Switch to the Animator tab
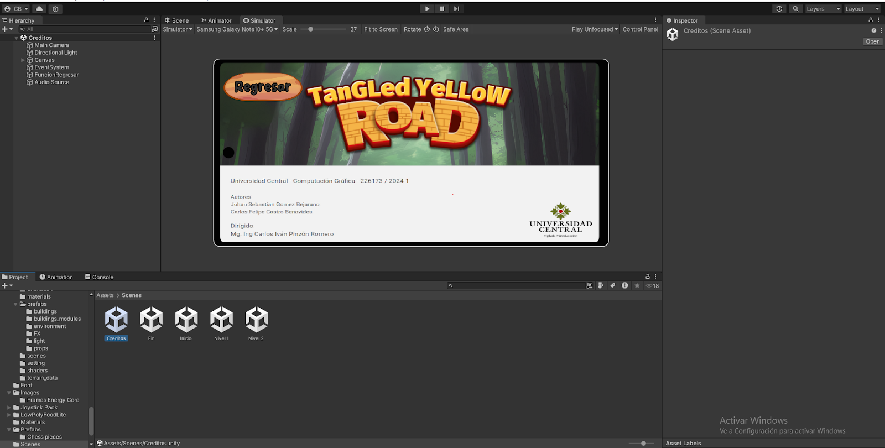This screenshot has height=448, width=885. [216, 20]
